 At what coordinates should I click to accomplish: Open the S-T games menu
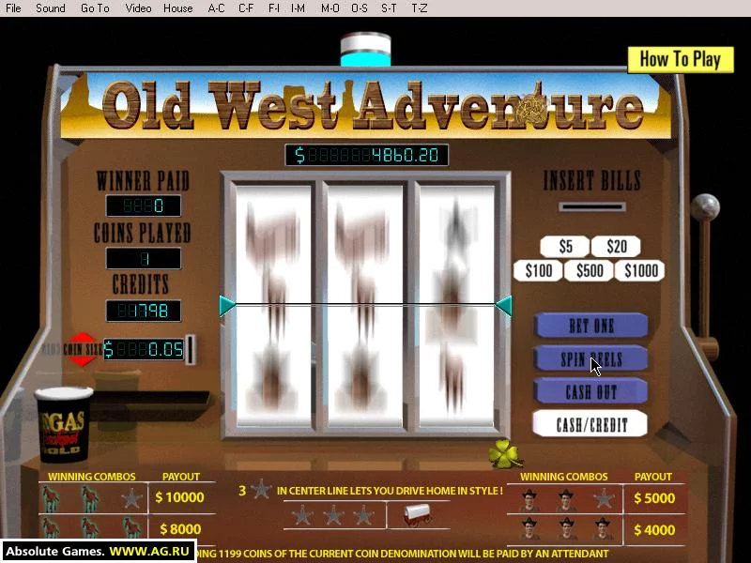[x=389, y=8]
